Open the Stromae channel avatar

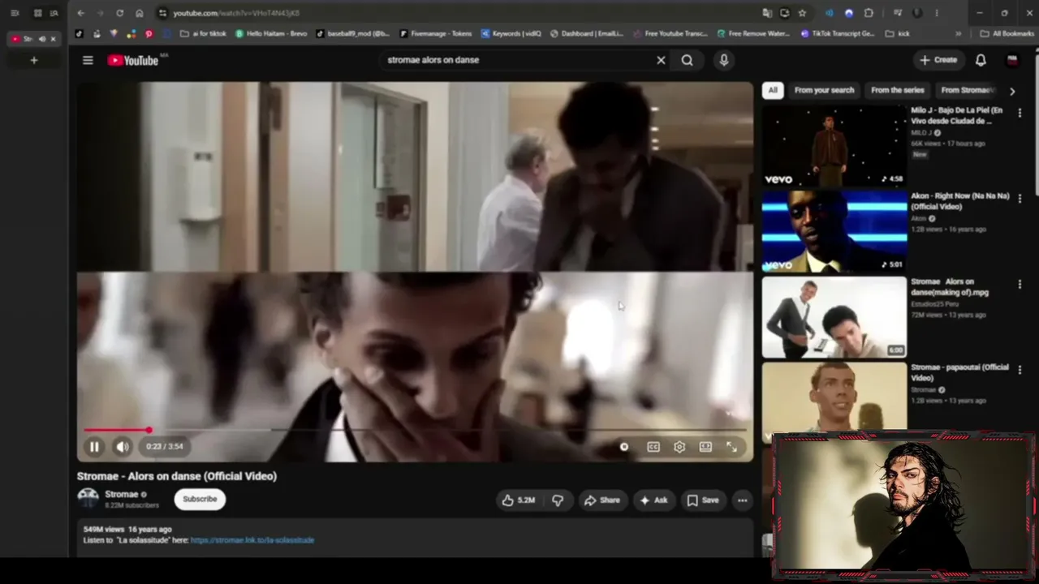[88, 498]
